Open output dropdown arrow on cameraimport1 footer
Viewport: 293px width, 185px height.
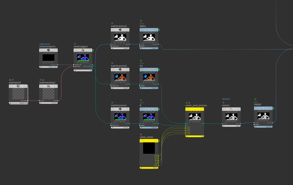pos(41,67)
